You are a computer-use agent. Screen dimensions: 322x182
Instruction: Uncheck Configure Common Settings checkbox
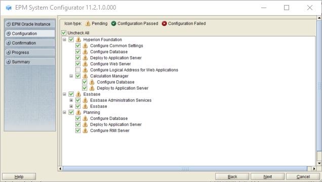click(x=78, y=45)
